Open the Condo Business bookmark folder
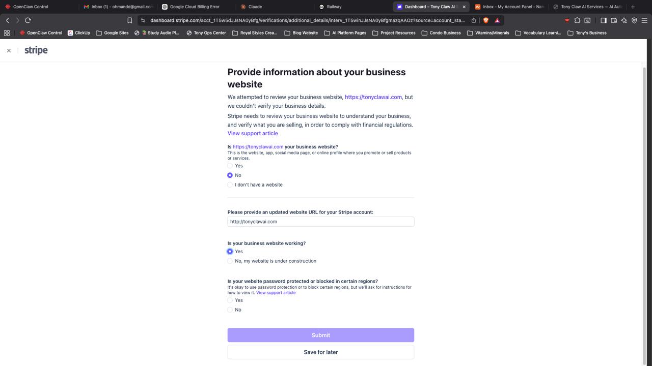 pyautogui.click(x=441, y=33)
